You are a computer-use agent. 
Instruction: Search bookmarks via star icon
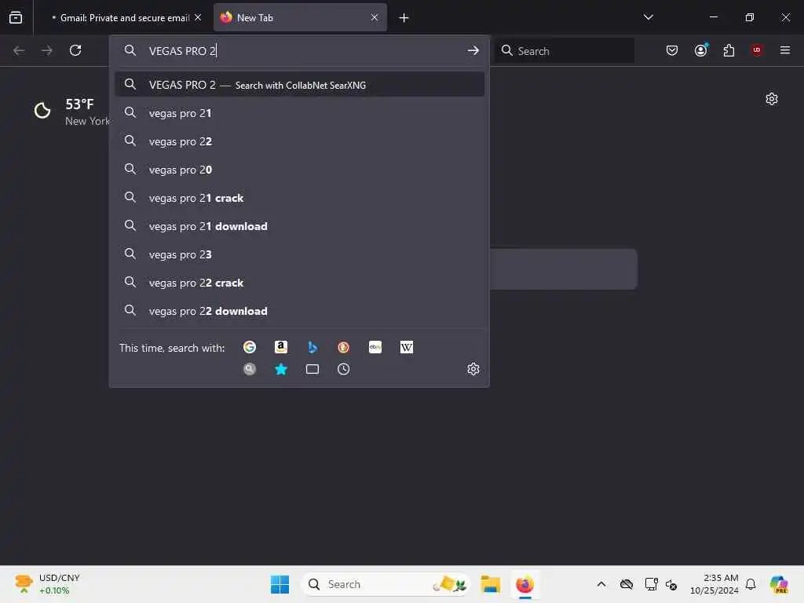pos(281,369)
